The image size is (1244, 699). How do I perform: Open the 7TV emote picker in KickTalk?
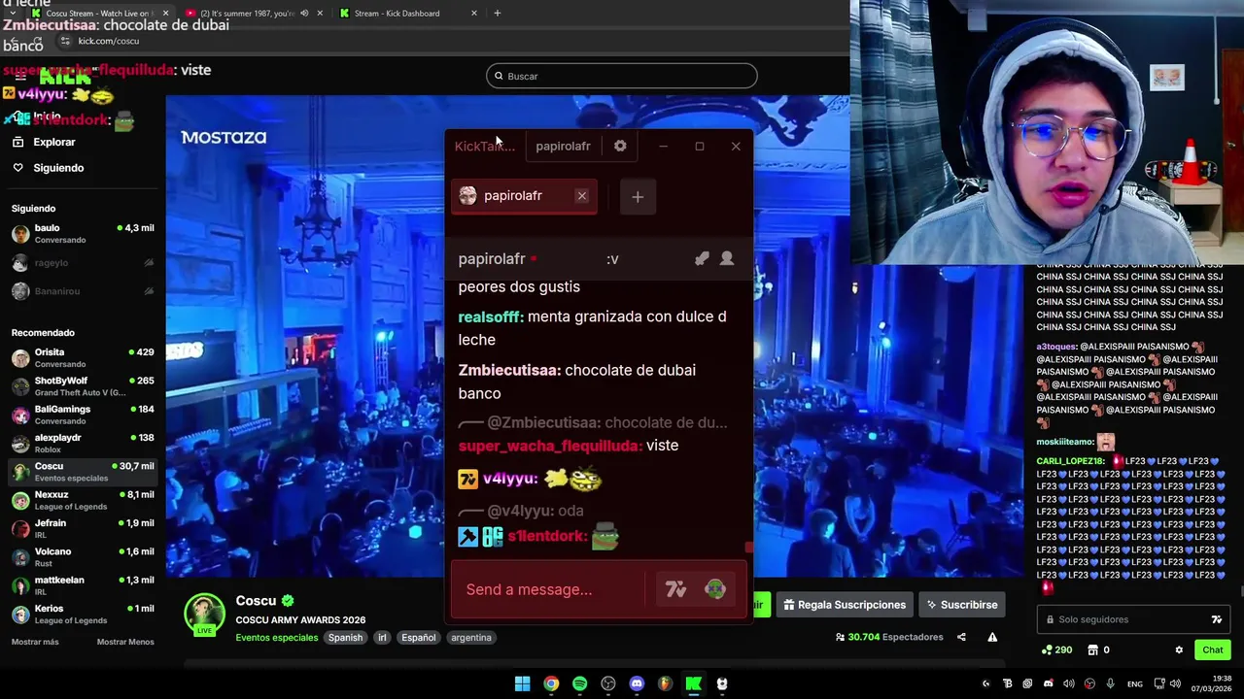tap(675, 589)
